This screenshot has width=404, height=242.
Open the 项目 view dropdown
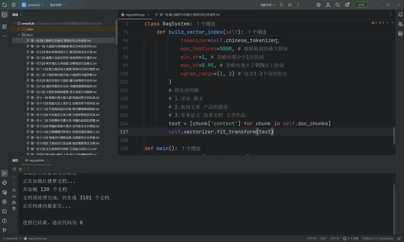17,15
